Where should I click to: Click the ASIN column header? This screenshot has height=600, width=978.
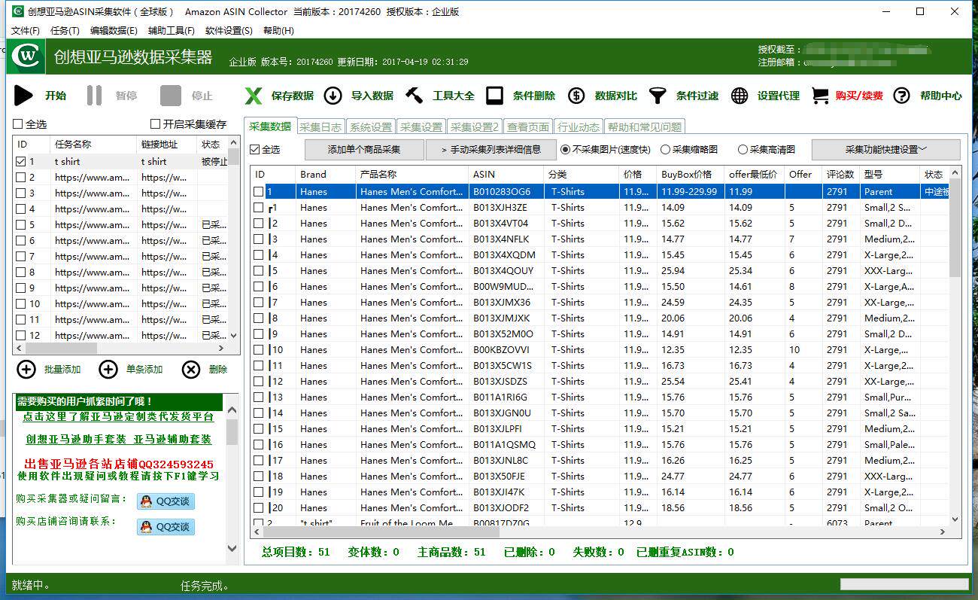coord(506,174)
